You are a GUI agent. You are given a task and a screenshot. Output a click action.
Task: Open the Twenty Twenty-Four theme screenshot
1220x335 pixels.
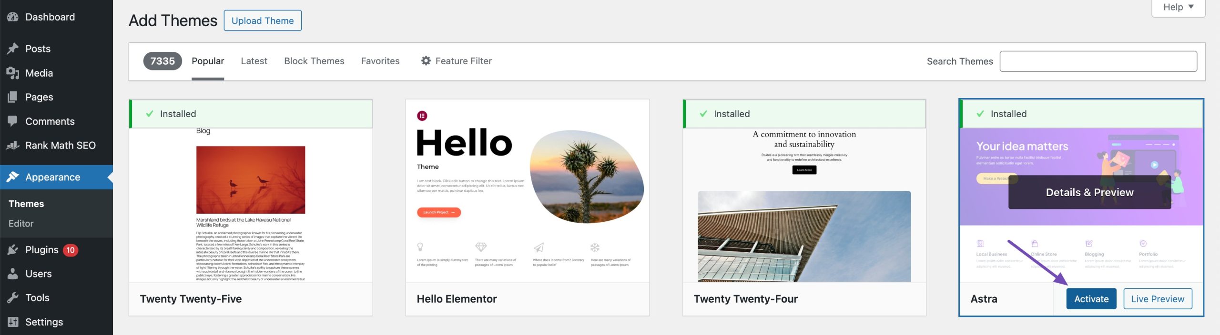coord(804,205)
